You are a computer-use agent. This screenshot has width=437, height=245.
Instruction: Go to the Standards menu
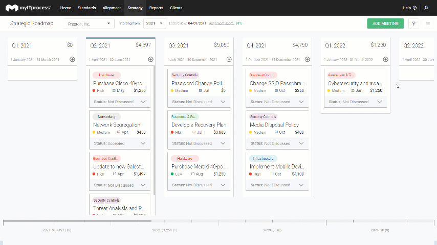pos(86,8)
